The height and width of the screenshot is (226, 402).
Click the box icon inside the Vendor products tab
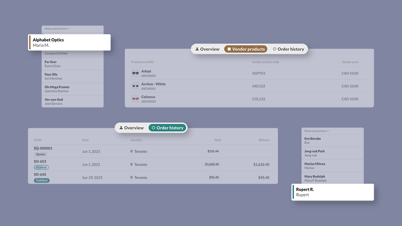tap(229, 49)
